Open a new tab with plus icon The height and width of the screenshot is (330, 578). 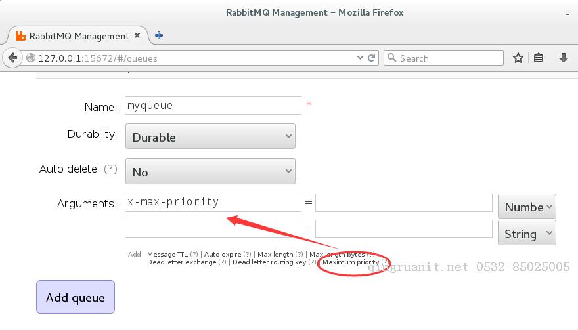[x=159, y=35]
